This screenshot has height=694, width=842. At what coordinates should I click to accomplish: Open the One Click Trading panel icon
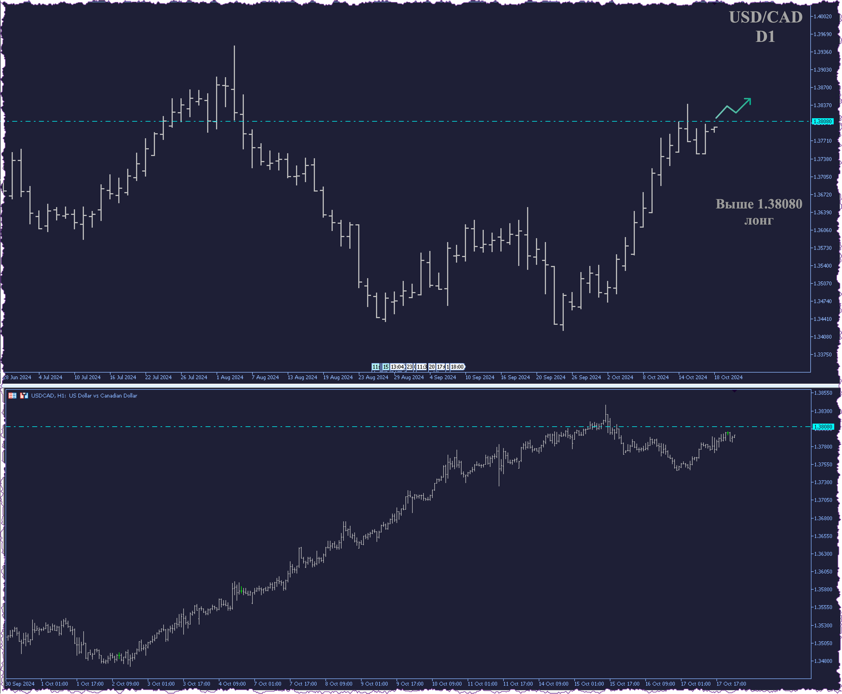point(24,396)
